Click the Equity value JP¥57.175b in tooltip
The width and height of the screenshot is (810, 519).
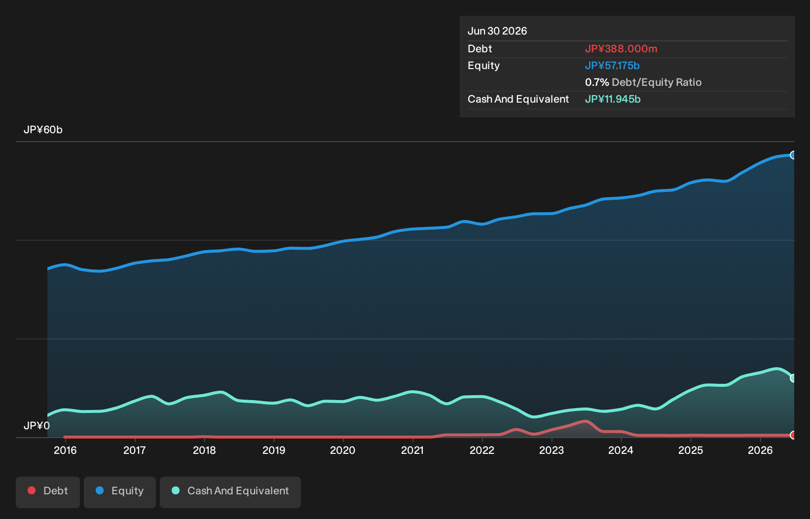point(612,66)
